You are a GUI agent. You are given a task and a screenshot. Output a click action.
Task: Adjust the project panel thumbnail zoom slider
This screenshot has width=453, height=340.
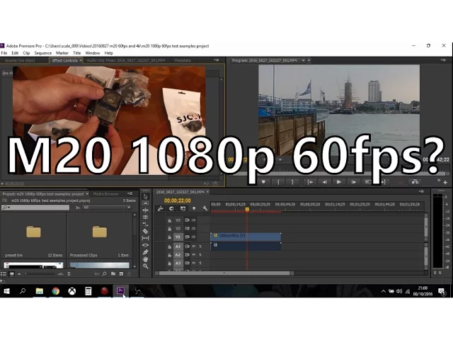40,274
